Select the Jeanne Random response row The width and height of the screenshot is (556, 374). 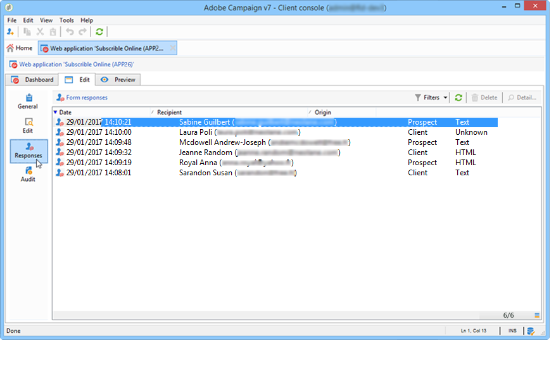click(276, 153)
